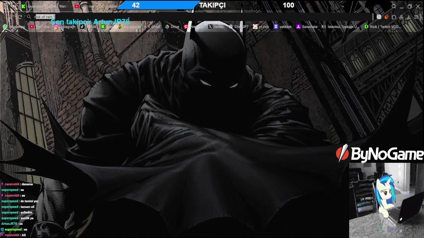Click chat message 'superspeed : yazdik ya'
The width and height of the screenshot is (424, 238).
click(x=17, y=218)
